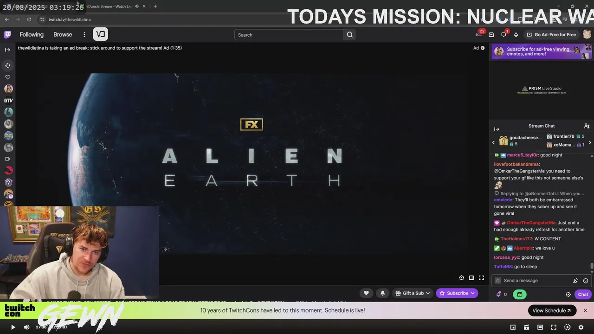
Task: Click the twitch.tv/thewildlatina address bar
Action: [x=70, y=19]
